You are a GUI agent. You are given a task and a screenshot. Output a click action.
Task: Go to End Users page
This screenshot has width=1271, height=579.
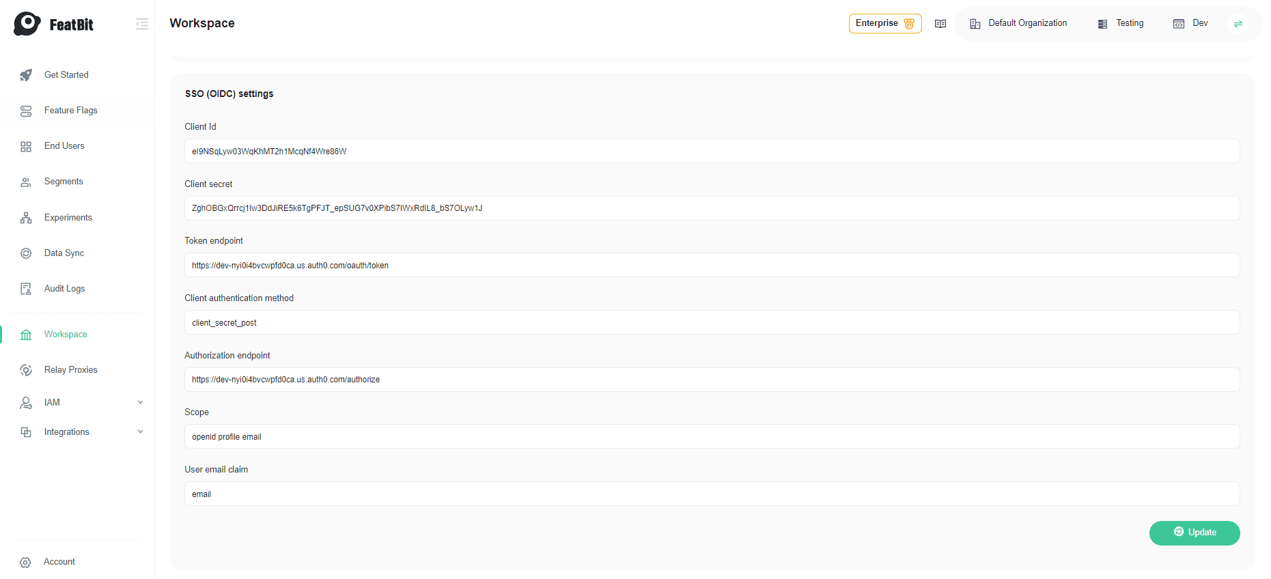click(x=64, y=146)
